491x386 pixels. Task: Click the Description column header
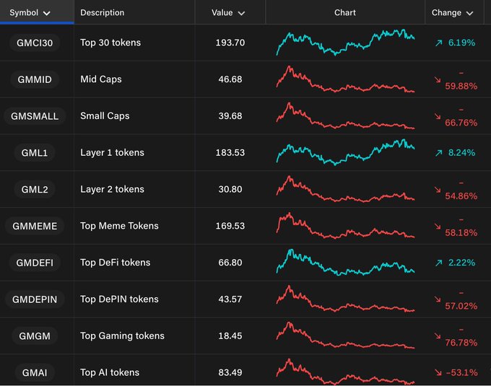pyautogui.click(x=103, y=12)
